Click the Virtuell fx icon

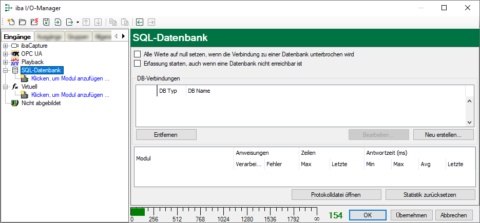tap(15, 87)
